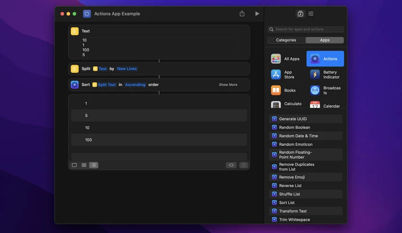
Task: Add the Reverse List action
Action: coord(306,185)
